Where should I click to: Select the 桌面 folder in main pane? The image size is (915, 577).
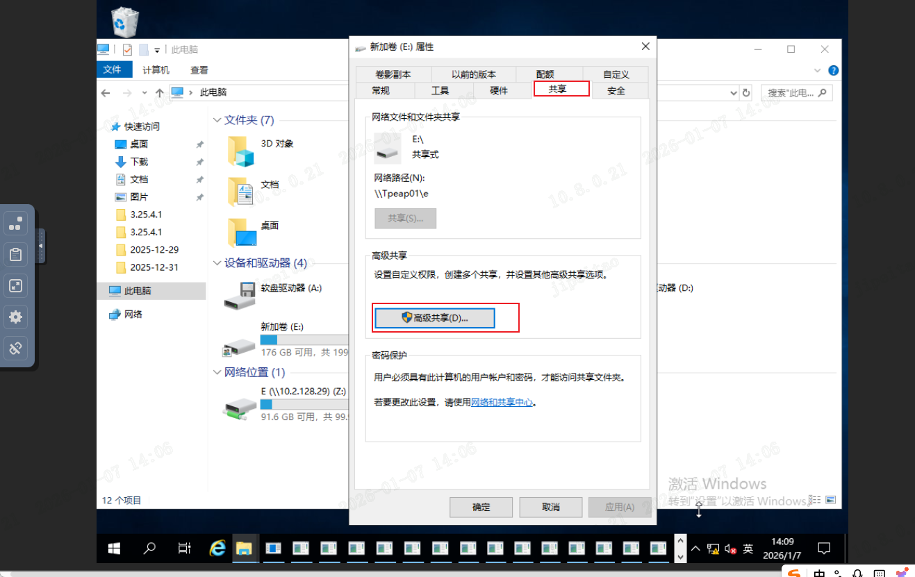[x=241, y=233]
